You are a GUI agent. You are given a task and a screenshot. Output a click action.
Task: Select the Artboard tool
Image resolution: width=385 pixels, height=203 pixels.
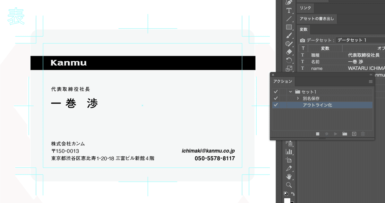289,160
